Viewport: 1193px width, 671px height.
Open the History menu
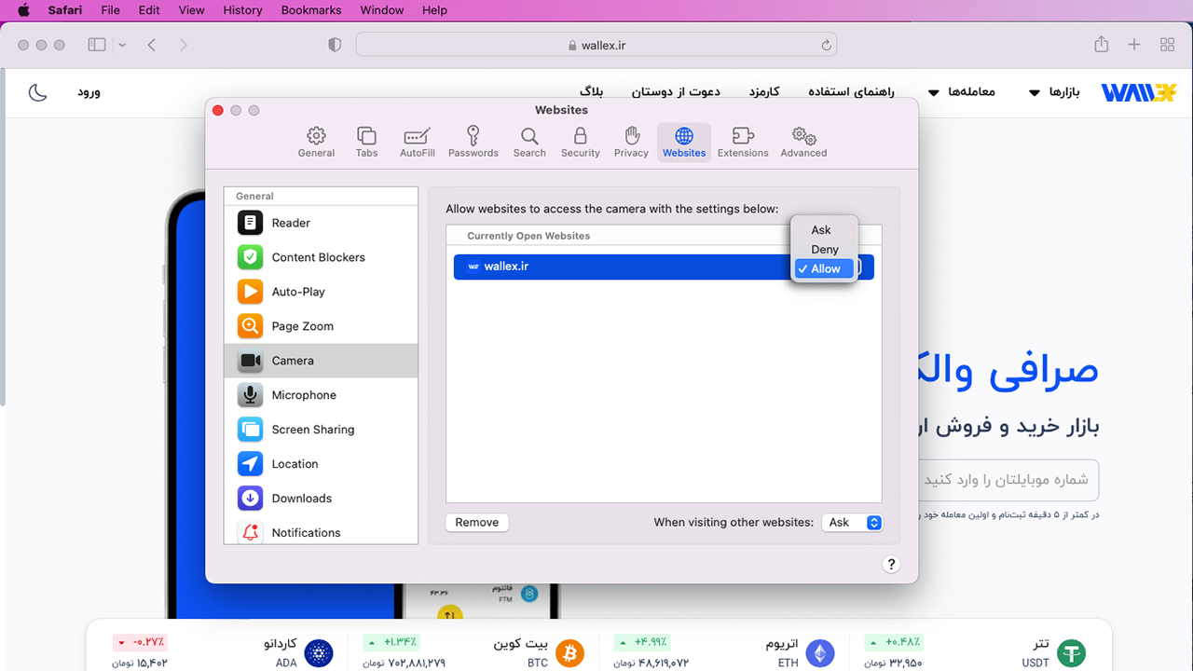242,10
